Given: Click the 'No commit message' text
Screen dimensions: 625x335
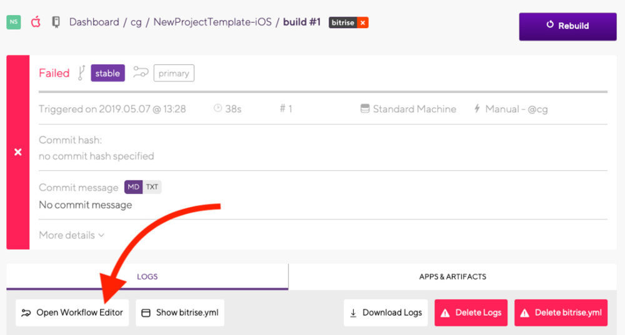Looking at the screenshot, I should [85, 205].
